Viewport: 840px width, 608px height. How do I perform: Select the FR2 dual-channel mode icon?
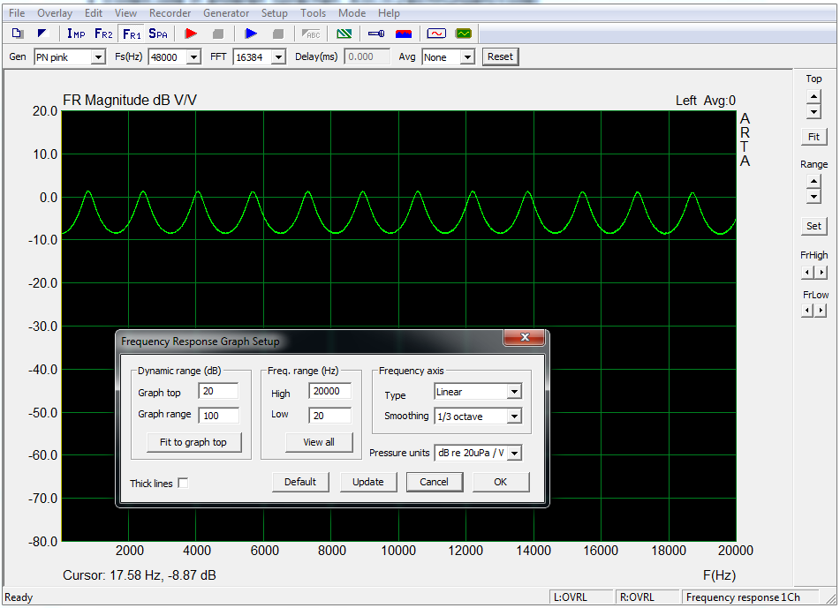(x=103, y=34)
